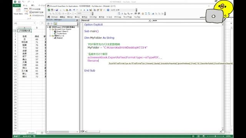Open the Help menu in VBA editor
Image resolution: width=246 pixels, height=138 pixels.
[137, 17]
